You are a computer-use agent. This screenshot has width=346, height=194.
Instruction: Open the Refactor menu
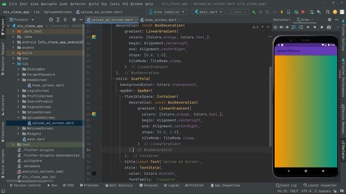[78, 4]
